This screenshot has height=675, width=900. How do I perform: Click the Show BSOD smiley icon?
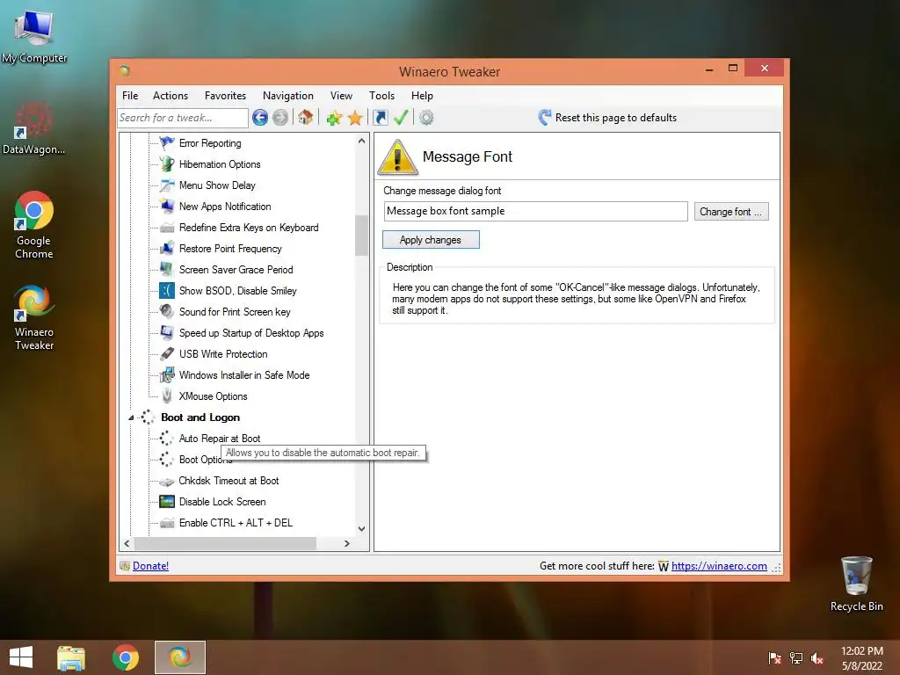coord(167,290)
